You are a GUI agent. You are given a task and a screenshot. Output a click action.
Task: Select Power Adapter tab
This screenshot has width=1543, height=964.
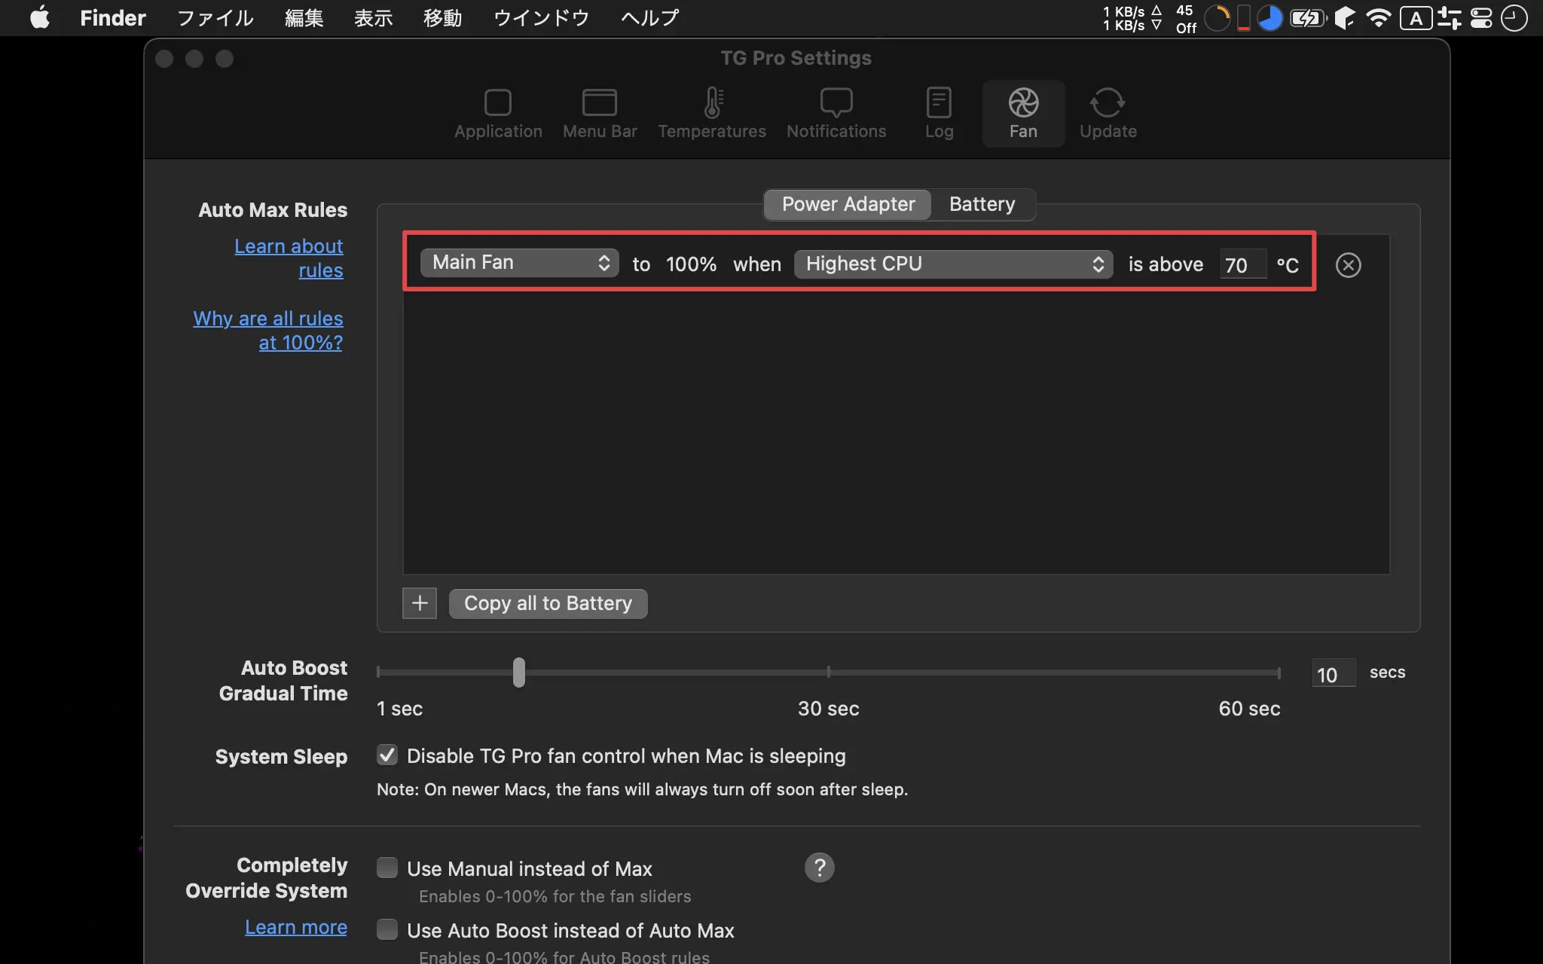click(x=848, y=203)
